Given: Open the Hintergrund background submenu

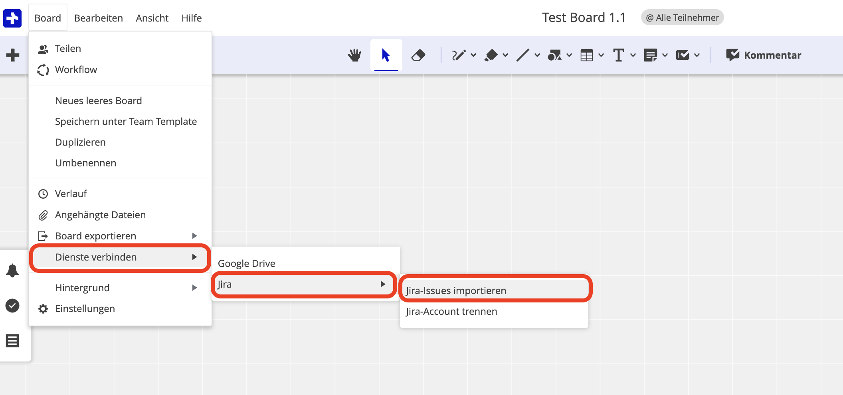Looking at the screenshot, I should [x=120, y=288].
